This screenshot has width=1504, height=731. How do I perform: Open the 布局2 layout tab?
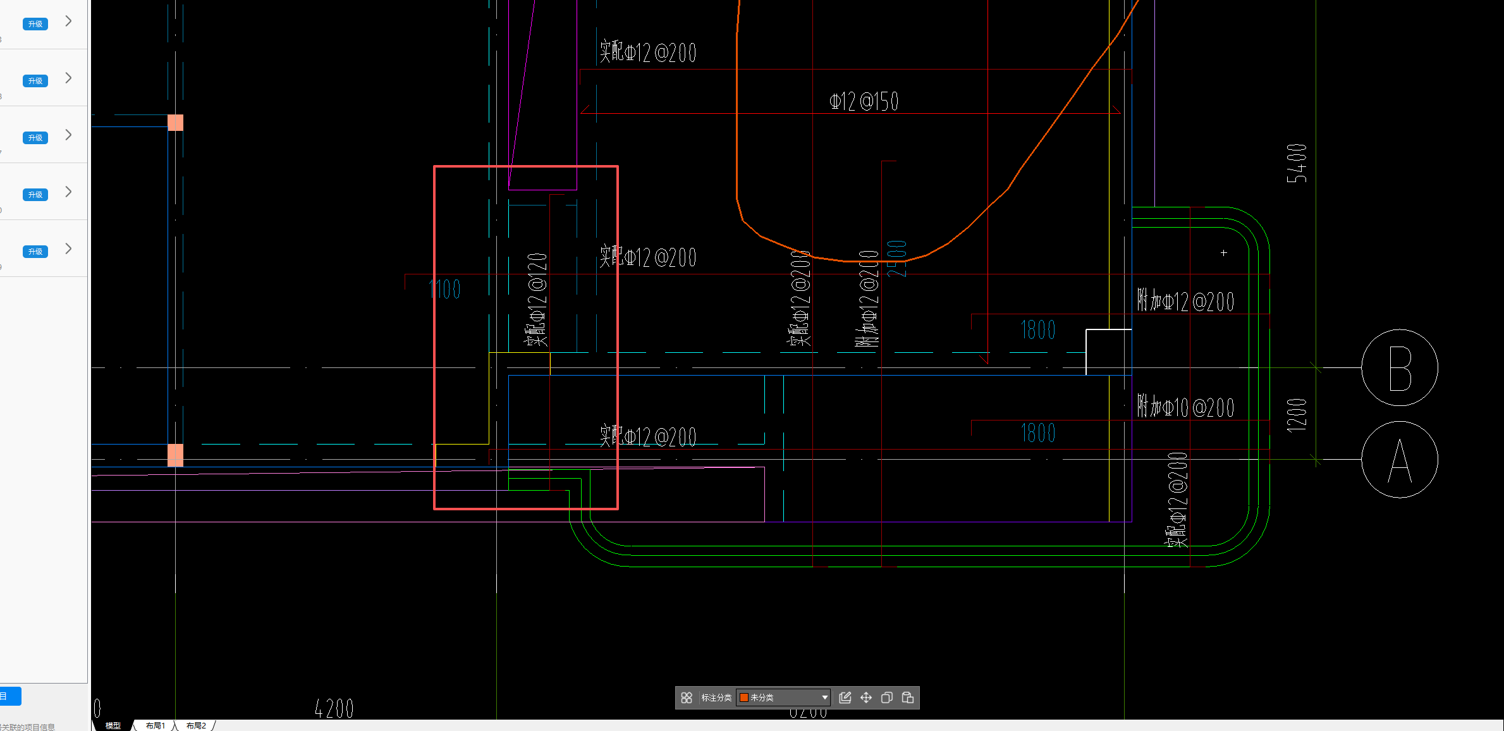pos(196,725)
